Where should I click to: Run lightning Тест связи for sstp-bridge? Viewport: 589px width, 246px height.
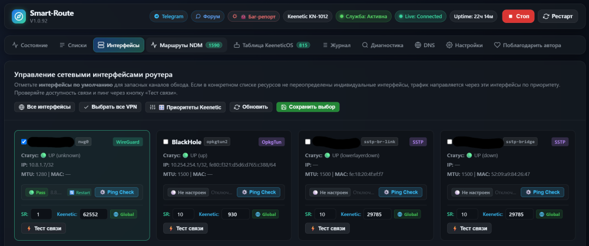(x=469, y=228)
